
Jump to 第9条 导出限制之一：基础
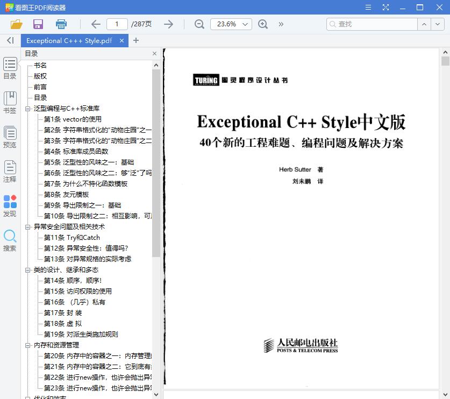coord(82,205)
